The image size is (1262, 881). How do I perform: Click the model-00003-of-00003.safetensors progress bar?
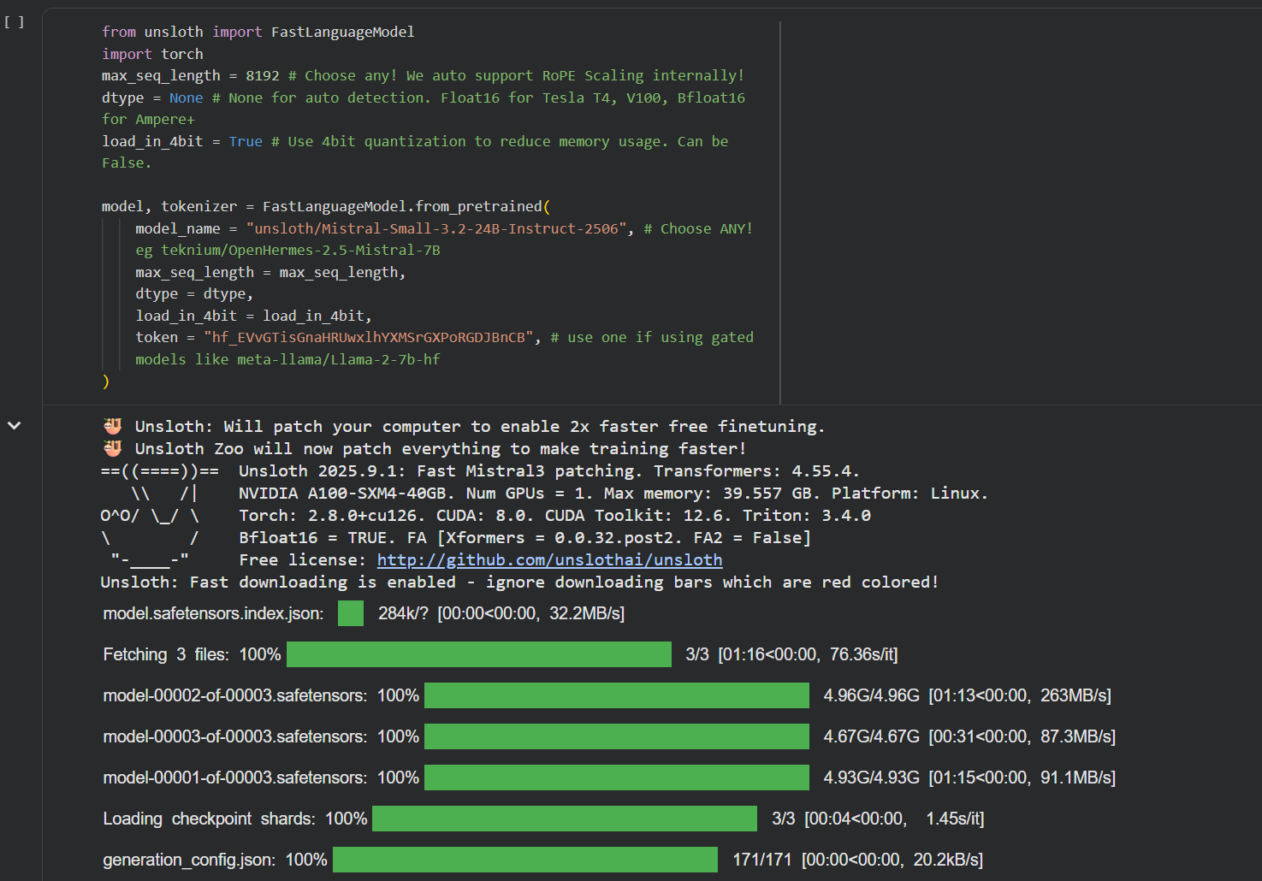(x=617, y=736)
